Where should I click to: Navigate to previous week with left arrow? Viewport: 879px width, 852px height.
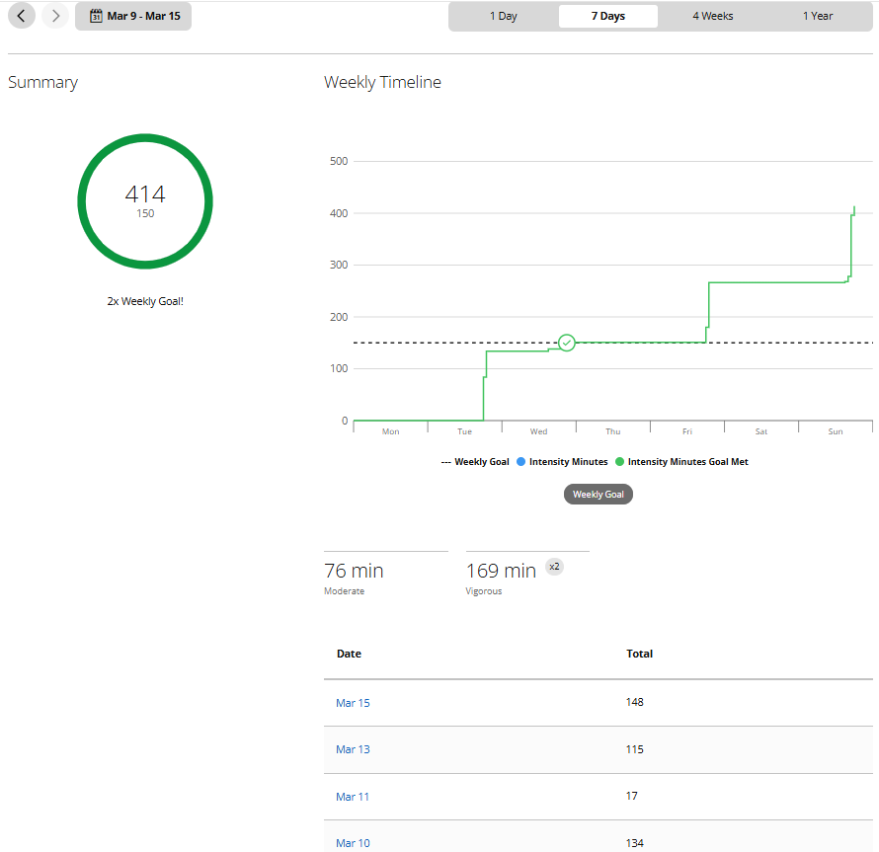pos(21,16)
